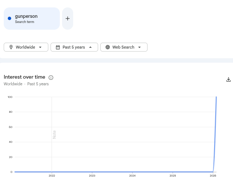Open the Interest over time info icon
This screenshot has width=233, height=184.
51,78
